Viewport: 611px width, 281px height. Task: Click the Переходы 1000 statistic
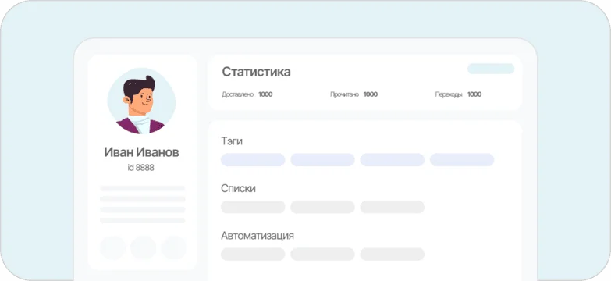458,94
